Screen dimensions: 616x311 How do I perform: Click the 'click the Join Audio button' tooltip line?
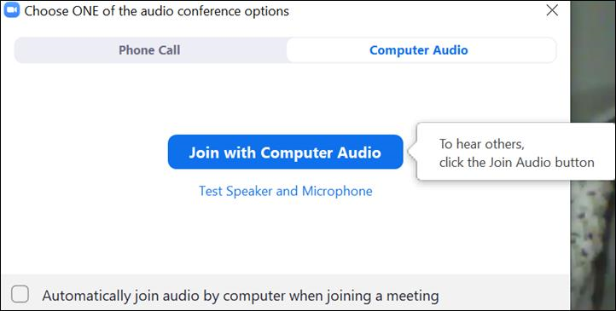[x=517, y=163]
